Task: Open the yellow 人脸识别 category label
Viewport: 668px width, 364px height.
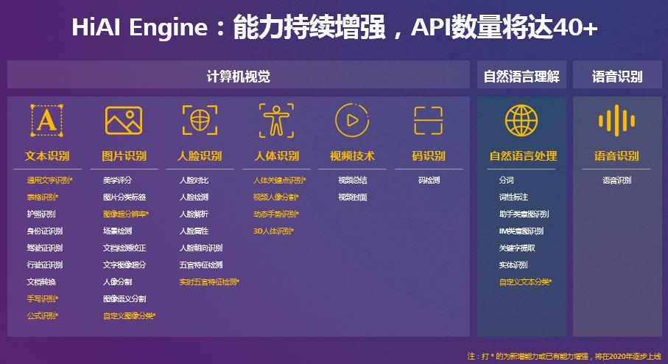Action: (200, 156)
